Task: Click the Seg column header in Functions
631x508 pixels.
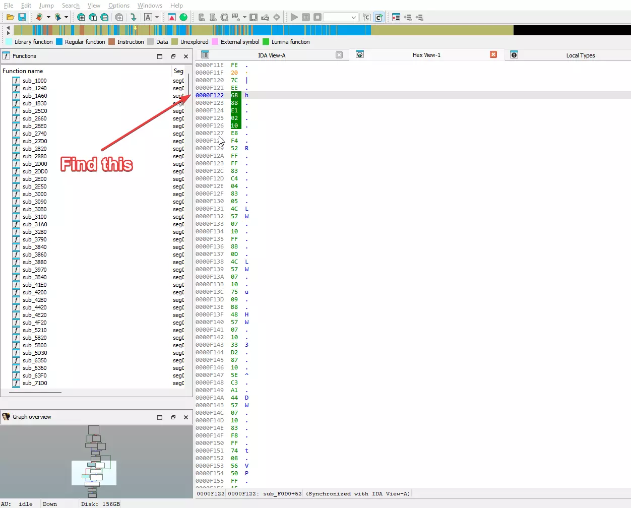Action: 178,71
